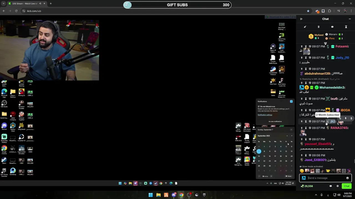
Task: Click the chat bubble icon beside settings gear
Action: click(x=331, y=186)
